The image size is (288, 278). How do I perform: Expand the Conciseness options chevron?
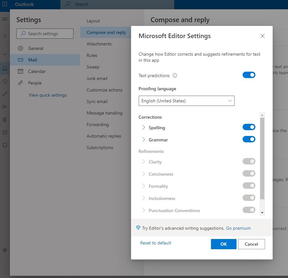pos(144,174)
